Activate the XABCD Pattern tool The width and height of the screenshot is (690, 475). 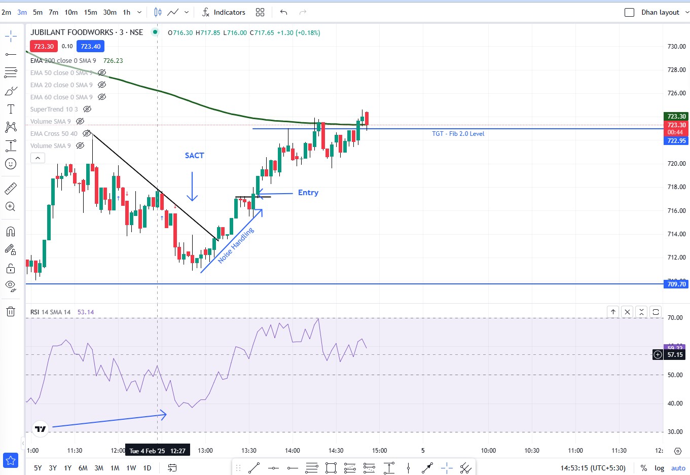tap(10, 127)
